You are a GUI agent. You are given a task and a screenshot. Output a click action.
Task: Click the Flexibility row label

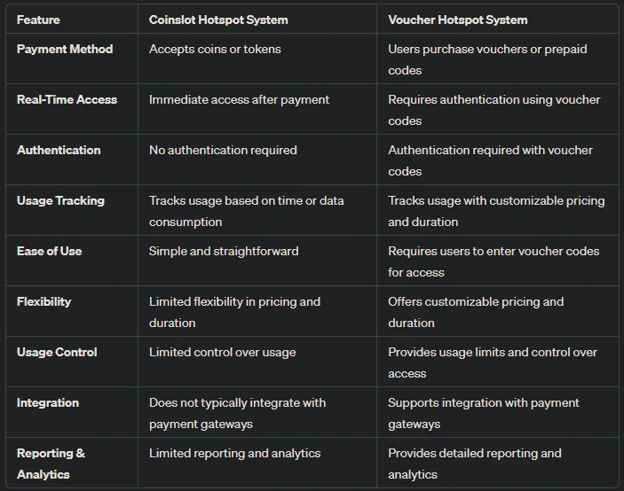click(x=43, y=301)
